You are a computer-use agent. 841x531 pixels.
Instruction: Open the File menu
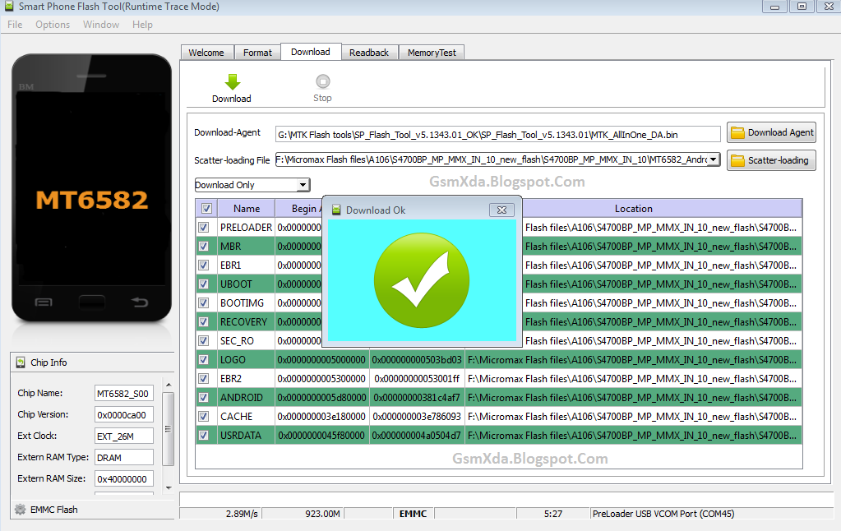click(x=15, y=25)
